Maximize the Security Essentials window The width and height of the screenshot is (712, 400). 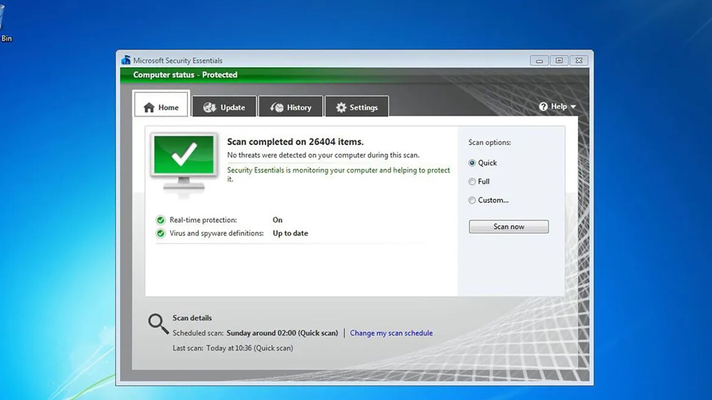tap(559, 61)
